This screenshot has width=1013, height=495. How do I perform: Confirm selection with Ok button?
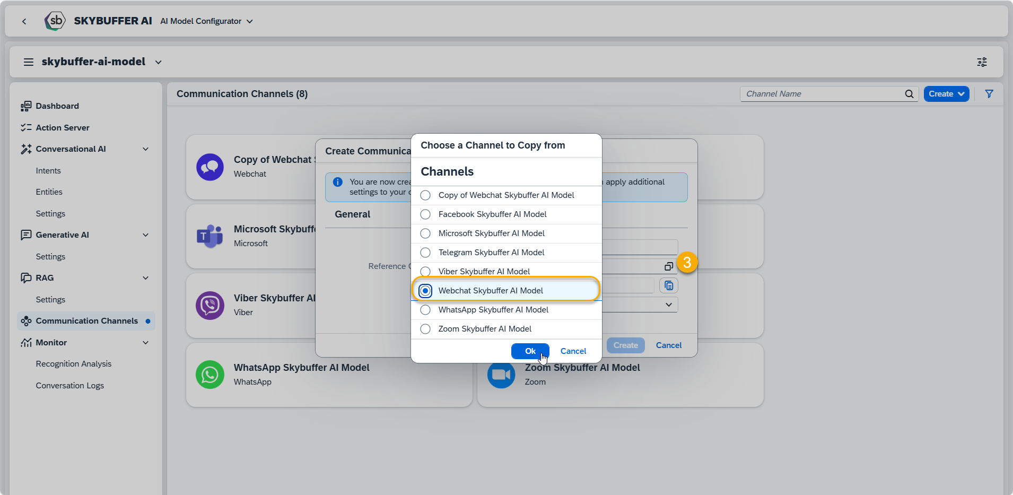530,351
